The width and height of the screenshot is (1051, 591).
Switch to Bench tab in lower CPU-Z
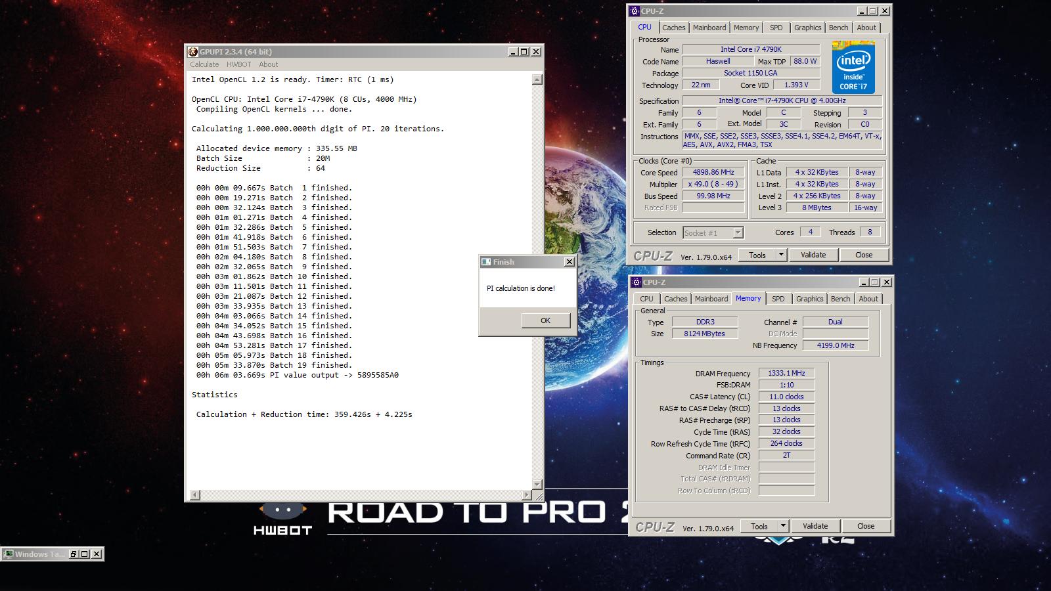pos(840,299)
